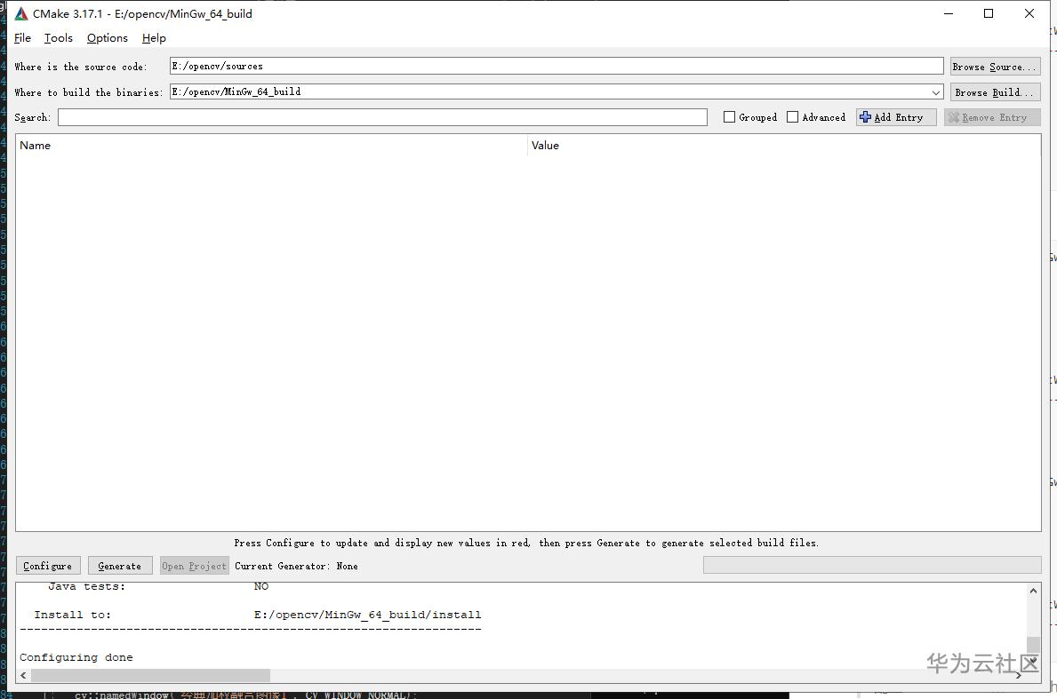This screenshot has width=1057, height=699.
Task: Click the Value column header
Action: pyautogui.click(x=784, y=146)
